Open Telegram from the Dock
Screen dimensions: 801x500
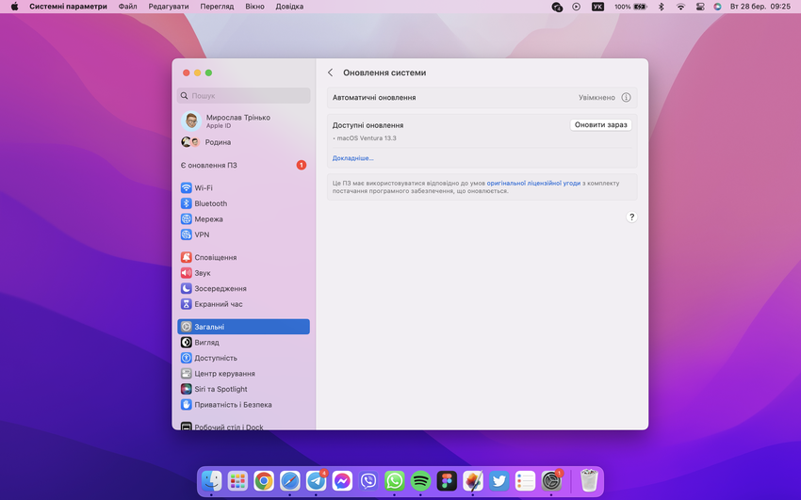(316, 481)
